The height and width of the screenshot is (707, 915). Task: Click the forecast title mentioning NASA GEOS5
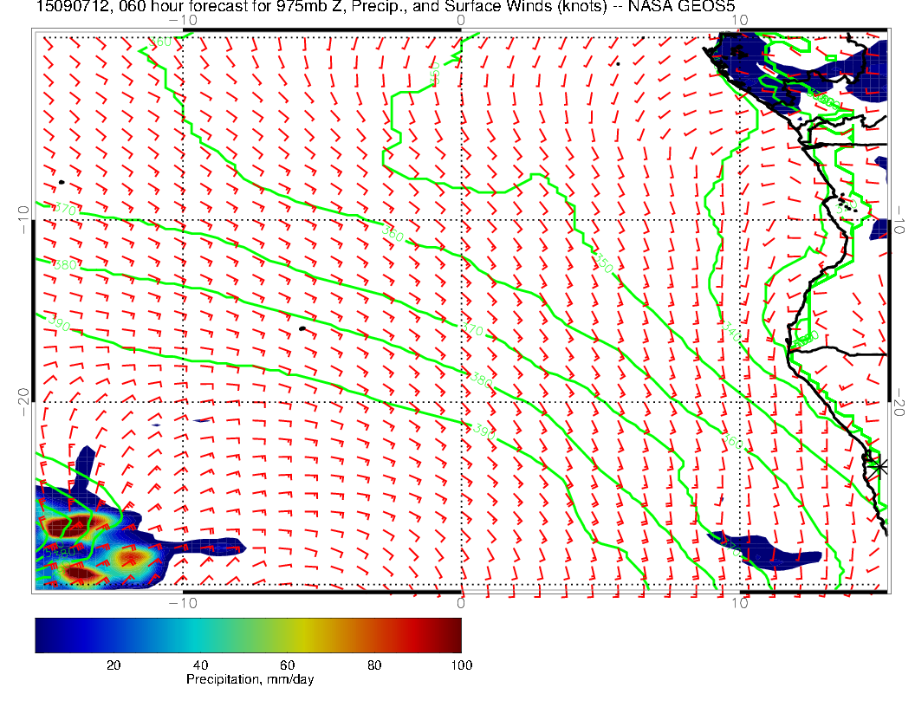(x=386, y=6)
